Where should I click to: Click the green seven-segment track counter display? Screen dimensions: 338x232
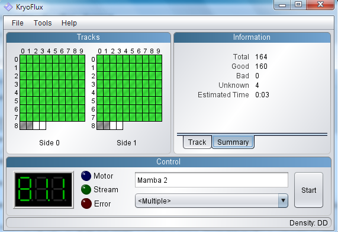44,190
